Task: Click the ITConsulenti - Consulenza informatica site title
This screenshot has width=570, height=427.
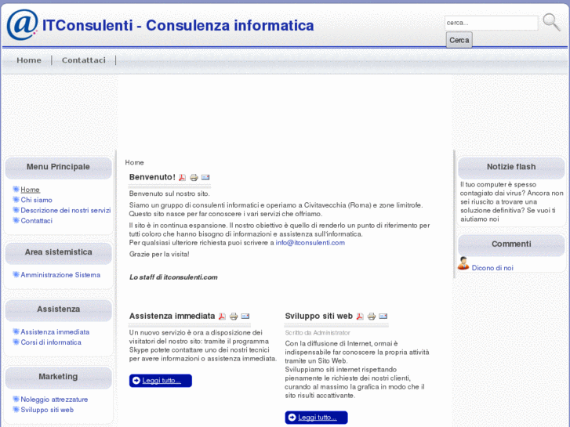Action: [x=178, y=25]
